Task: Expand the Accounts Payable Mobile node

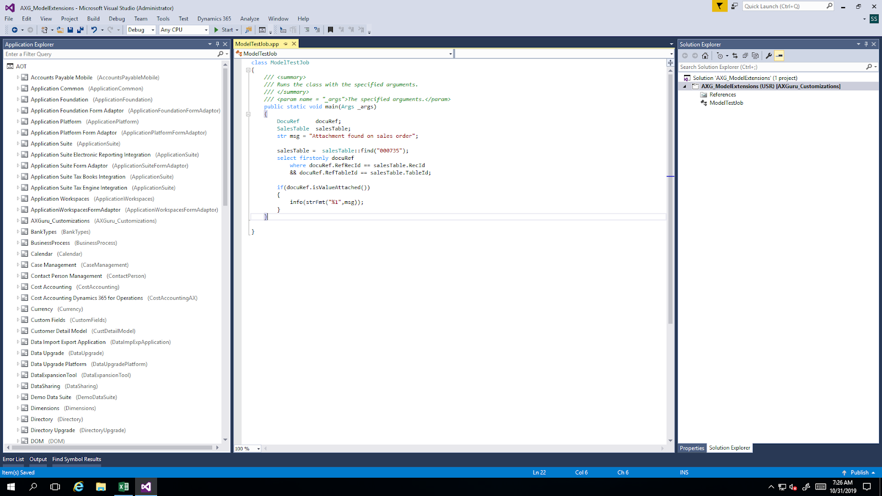Action: [x=18, y=78]
